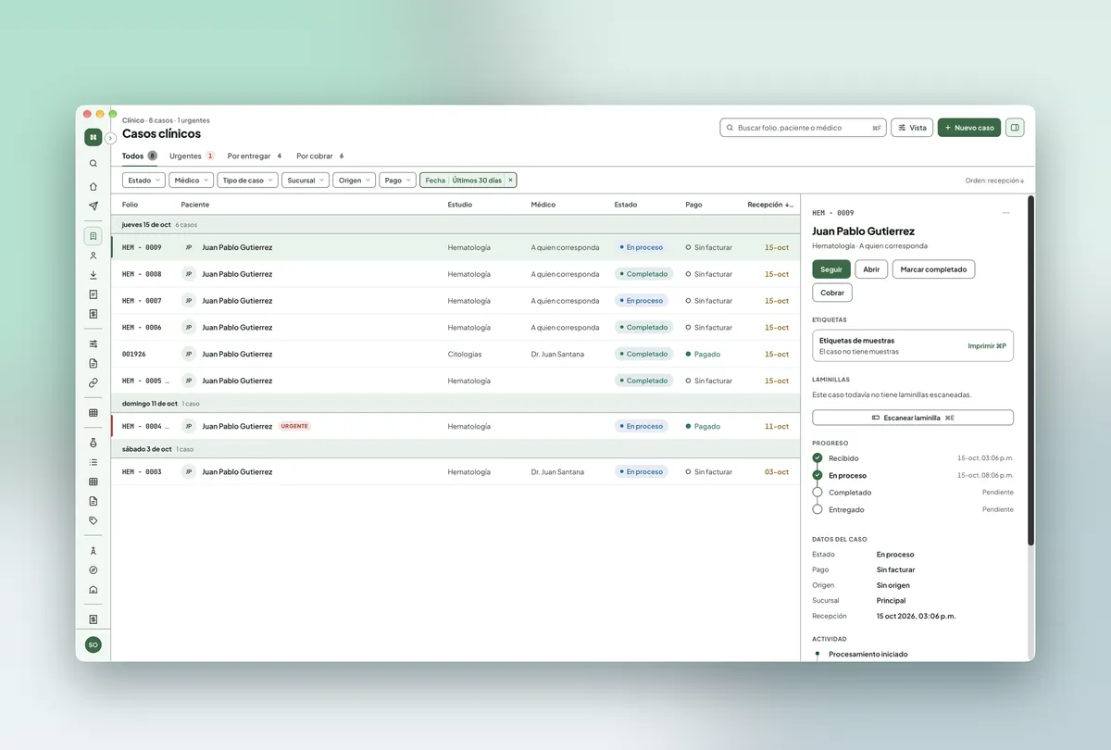Switch to the Por cobrar tab
Viewport: 1111px width, 750px height.
(x=320, y=156)
